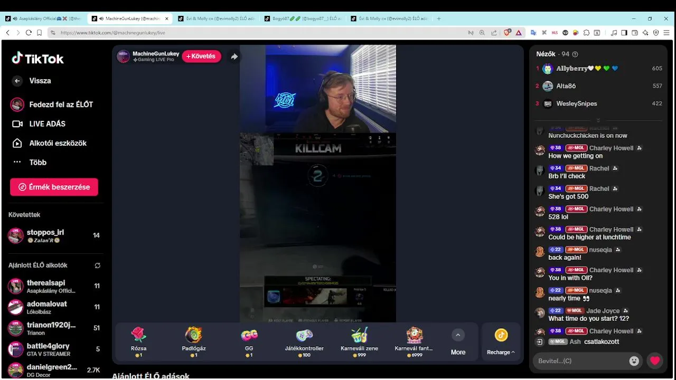Open the VPN shield icon
Screen dimensions: 676x380
(x=656, y=33)
